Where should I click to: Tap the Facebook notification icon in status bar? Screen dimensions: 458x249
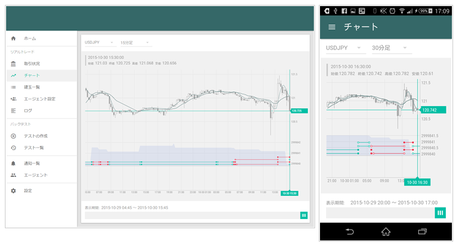pyautogui.click(x=344, y=11)
